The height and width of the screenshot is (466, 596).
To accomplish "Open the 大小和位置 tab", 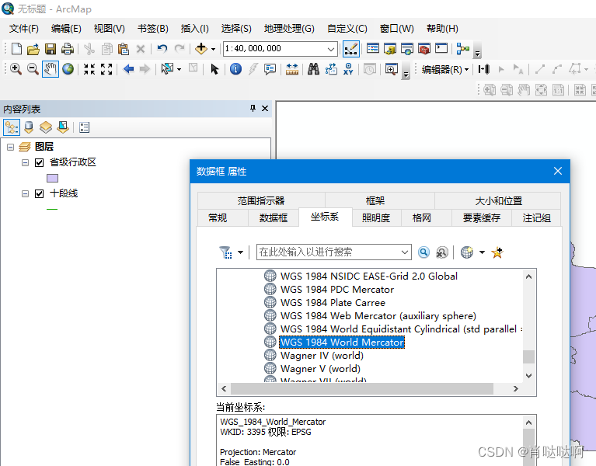I will click(x=498, y=200).
